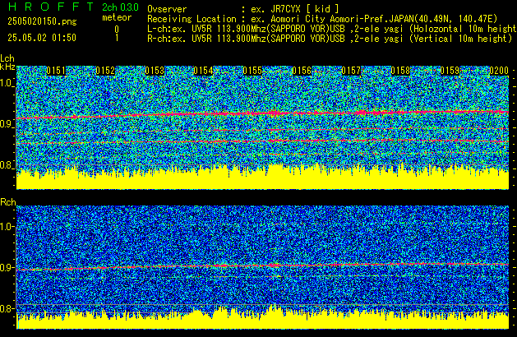Click the L-ch antenna description line
Image resolution: width=517 pixels, height=337 pixels.
click(332, 29)
